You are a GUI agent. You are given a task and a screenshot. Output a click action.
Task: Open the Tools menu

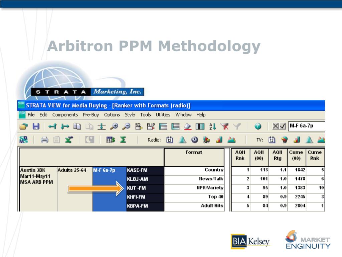pos(146,115)
